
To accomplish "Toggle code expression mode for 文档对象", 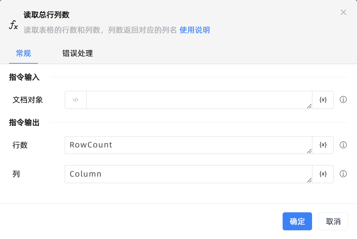I will coord(76,100).
